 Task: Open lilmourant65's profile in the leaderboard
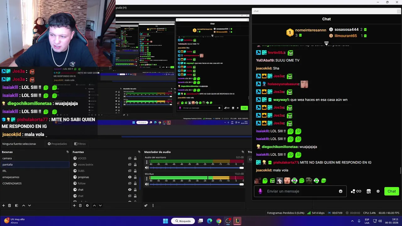(x=345, y=36)
